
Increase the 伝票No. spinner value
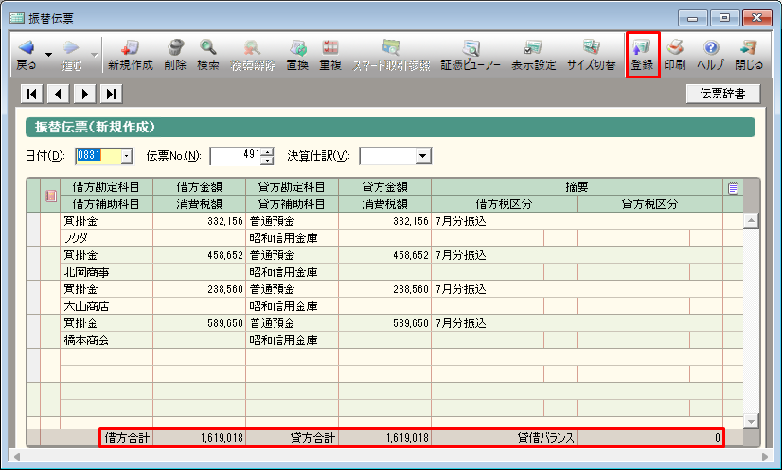point(268,151)
